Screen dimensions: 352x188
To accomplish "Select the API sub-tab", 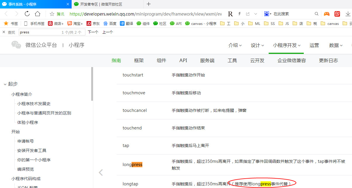I will [x=183, y=61].
